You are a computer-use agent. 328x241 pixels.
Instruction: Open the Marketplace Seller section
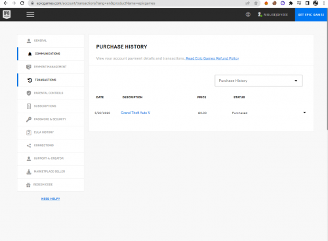click(51, 172)
